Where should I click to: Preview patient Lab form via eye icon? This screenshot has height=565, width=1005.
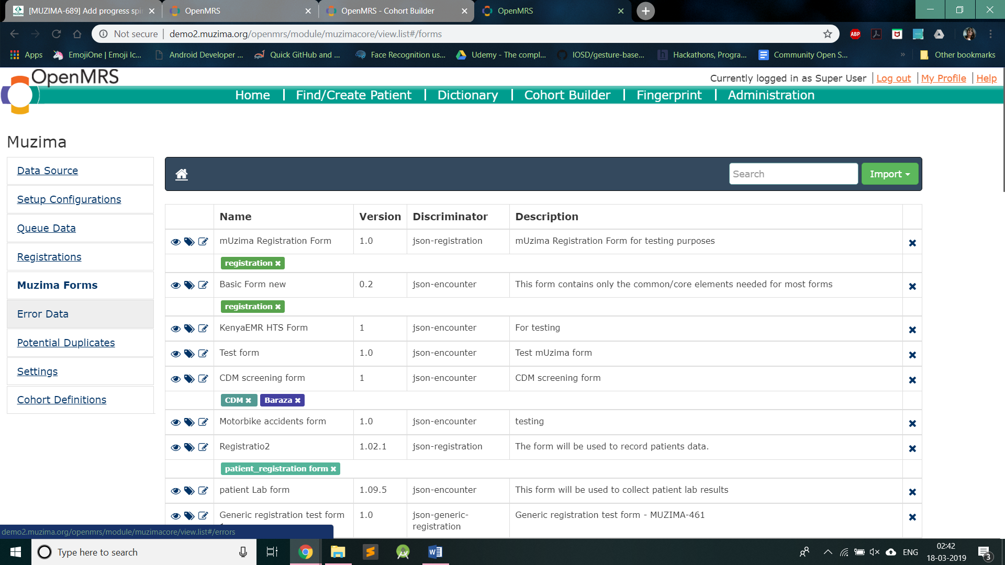(x=176, y=491)
